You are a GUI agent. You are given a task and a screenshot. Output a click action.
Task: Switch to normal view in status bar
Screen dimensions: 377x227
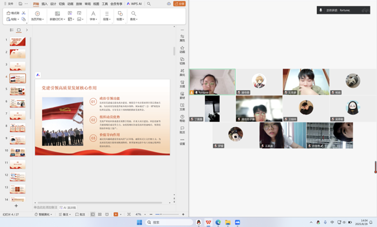tap(93, 214)
